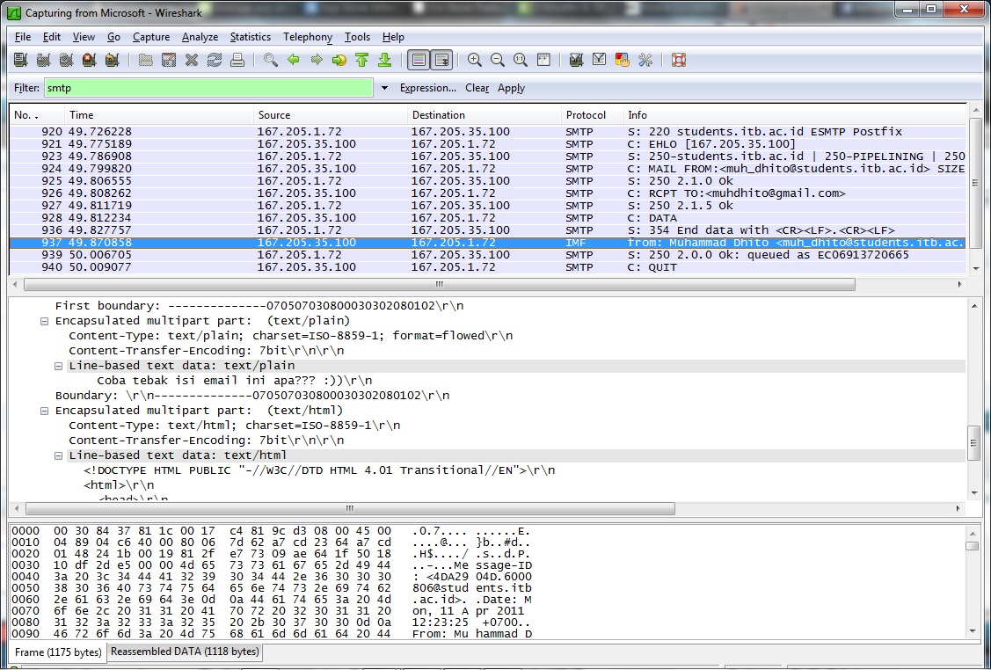The width and height of the screenshot is (991, 670).
Task: Collapse Line-based text data: text/html node
Action: [x=59, y=455]
